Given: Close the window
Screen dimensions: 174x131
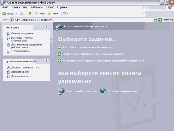Looking at the screenshot, I should (x=171, y=2).
